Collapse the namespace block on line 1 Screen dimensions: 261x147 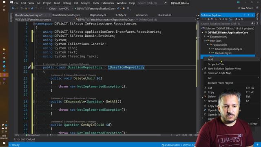[34, 24]
